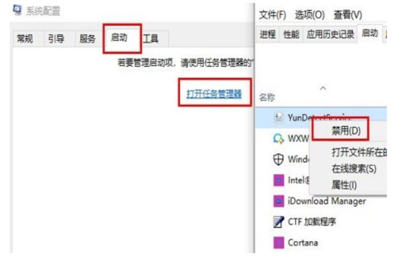Viewport: 409px width, 262px height.
Task: Select the YunDetectService startup item icon
Action: 278,118
